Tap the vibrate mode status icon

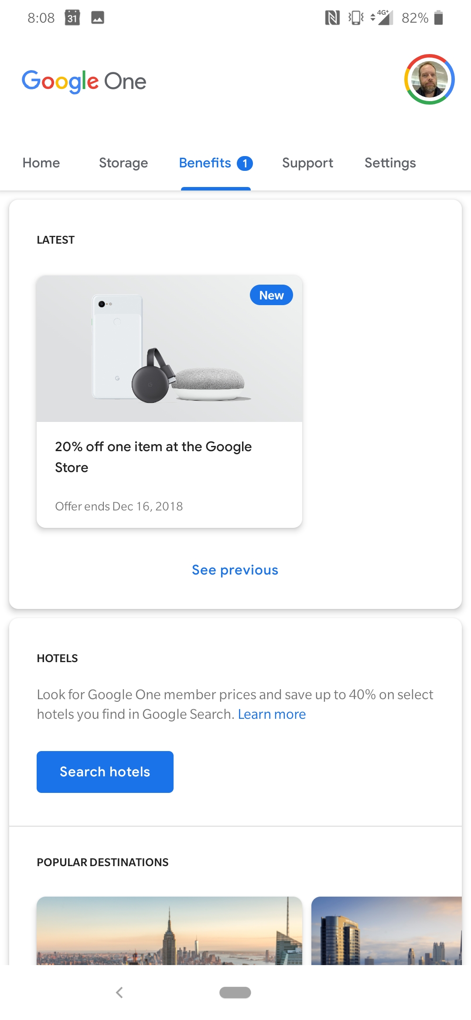coord(356,18)
